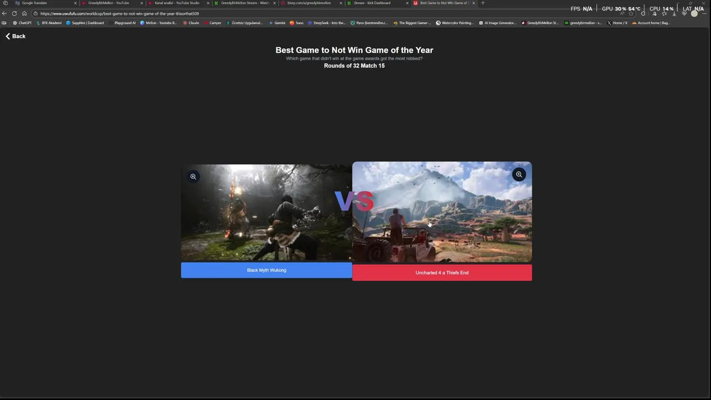
Task: Open the tab actions menu icon
Action: click(5, 3)
